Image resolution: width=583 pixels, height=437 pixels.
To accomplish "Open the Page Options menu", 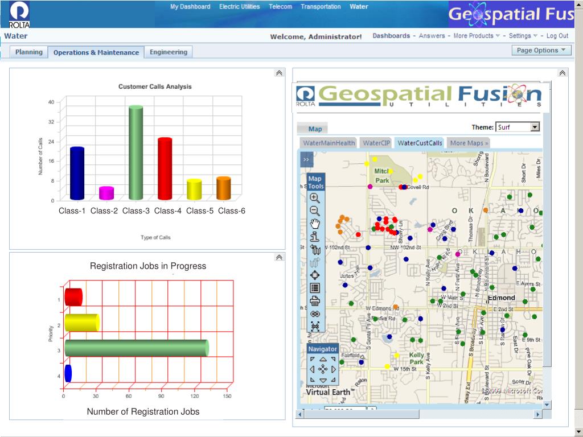I will tap(541, 50).
